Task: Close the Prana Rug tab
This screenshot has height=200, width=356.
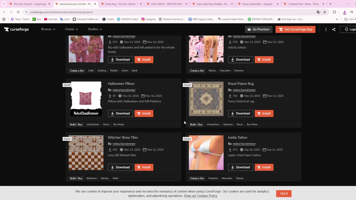Action: [141, 4]
